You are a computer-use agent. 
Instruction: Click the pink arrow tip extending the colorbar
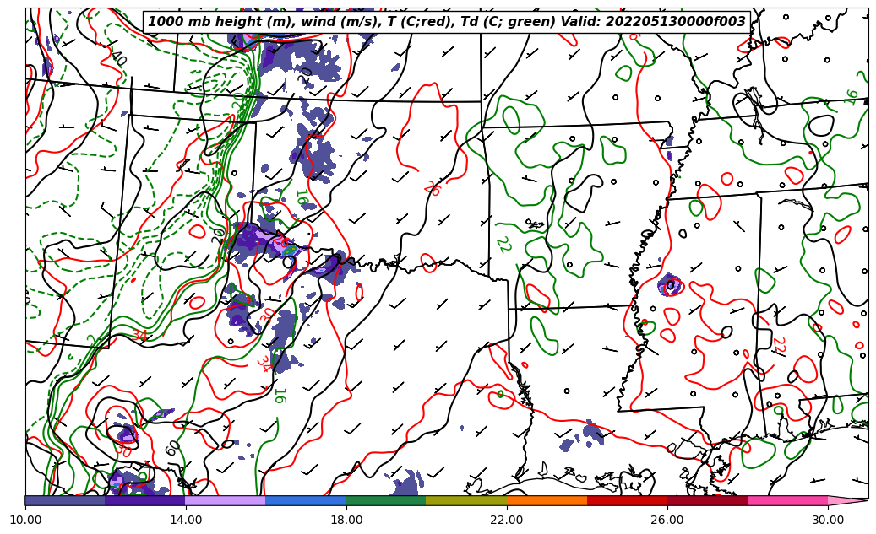click(848, 500)
